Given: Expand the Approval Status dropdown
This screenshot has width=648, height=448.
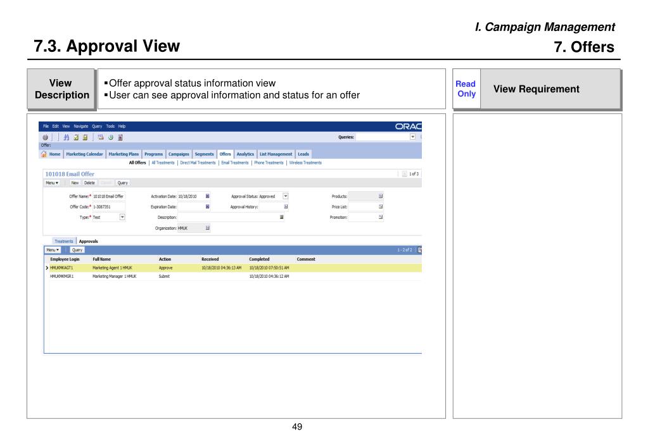Looking at the screenshot, I should (286, 196).
